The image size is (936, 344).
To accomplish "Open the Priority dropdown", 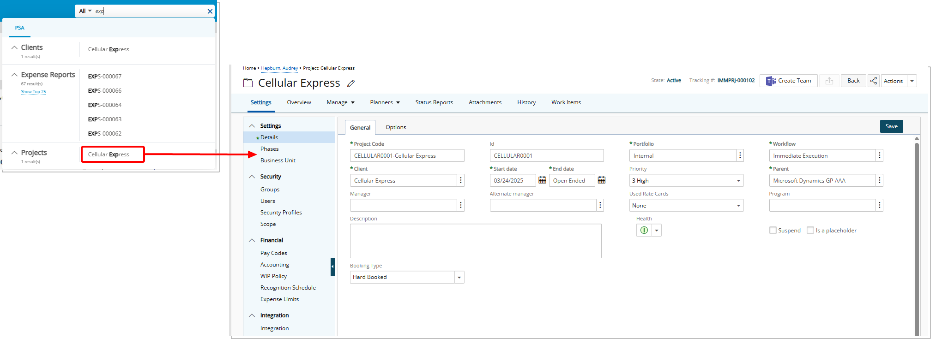I will [x=738, y=181].
